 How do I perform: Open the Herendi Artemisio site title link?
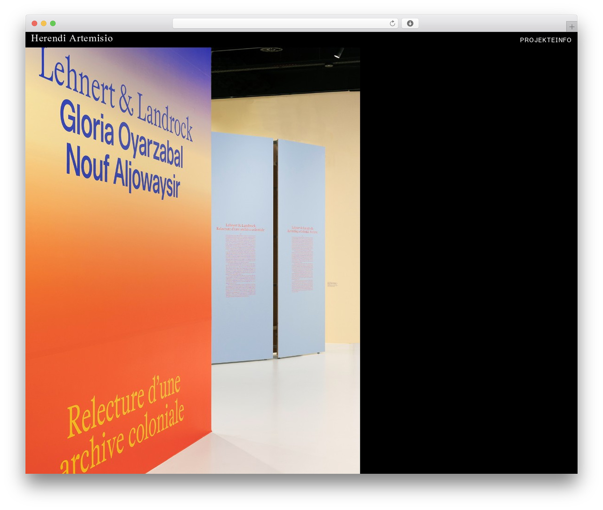(x=72, y=38)
